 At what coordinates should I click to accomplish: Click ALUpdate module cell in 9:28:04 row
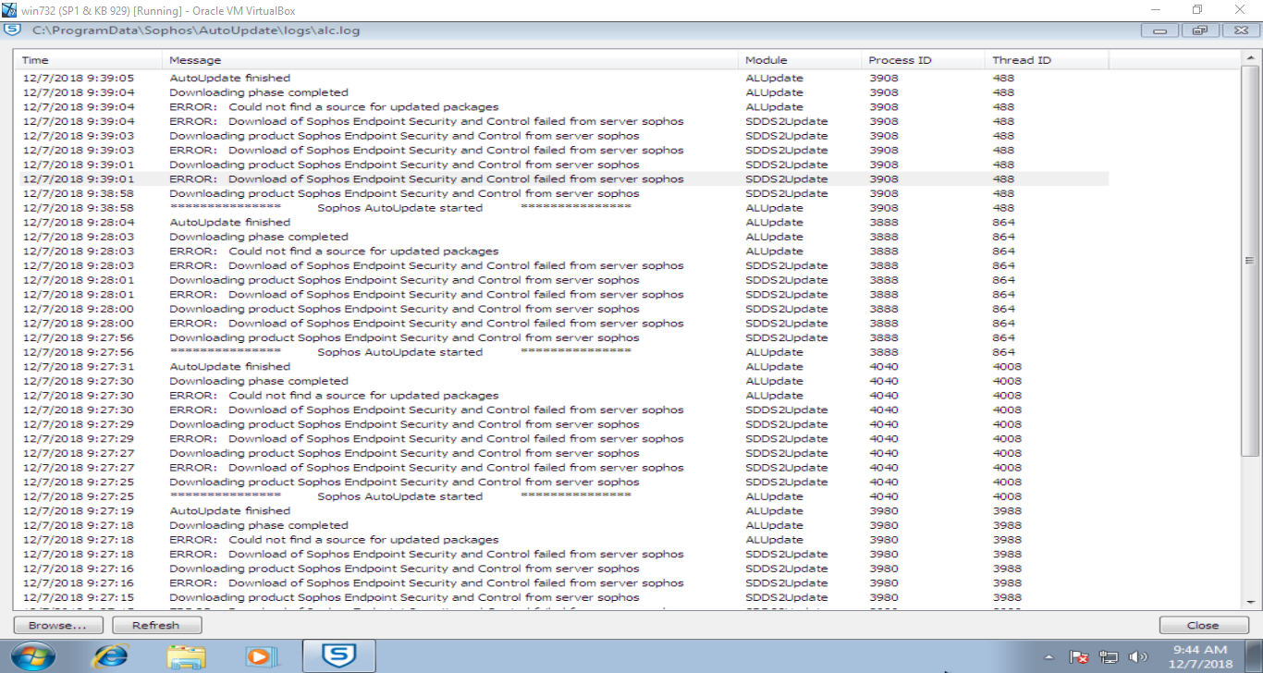click(774, 223)
